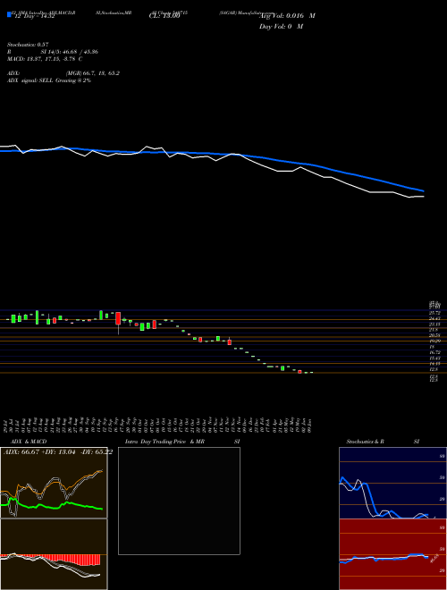The image size is (447, 590).
Task: Click the 'Avg Vol: 0.016 M' readout
Action: point(287,16)
